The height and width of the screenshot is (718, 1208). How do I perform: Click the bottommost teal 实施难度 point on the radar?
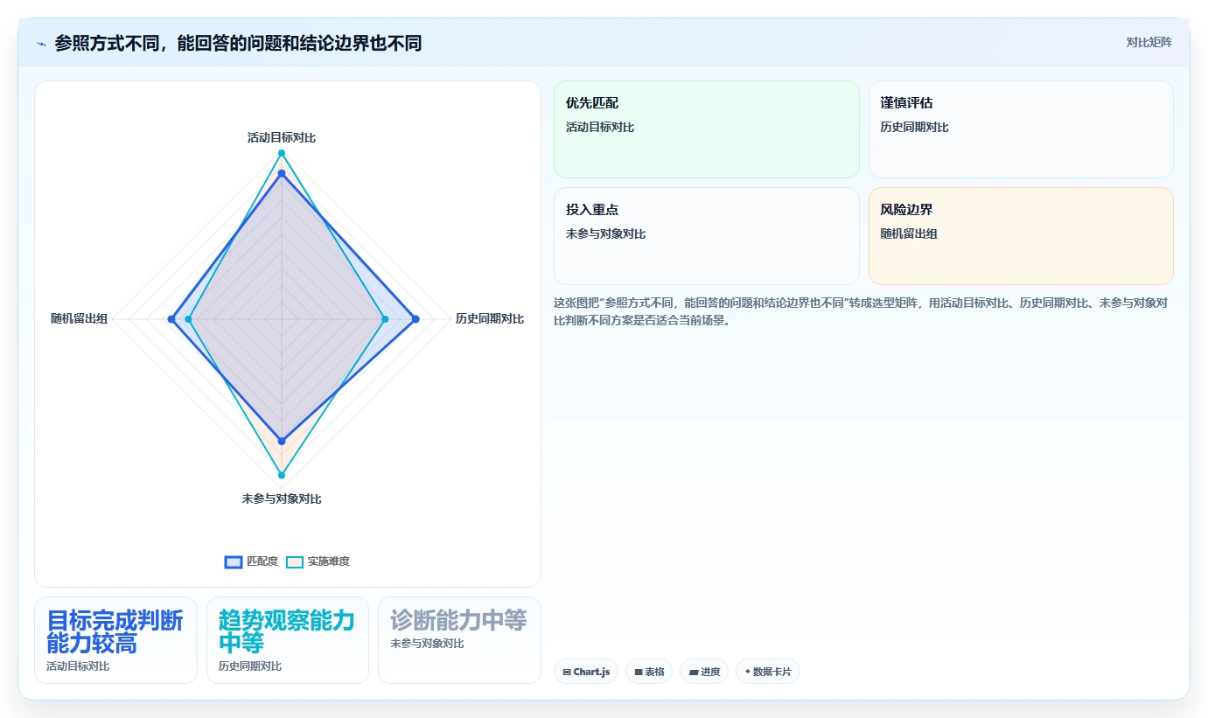click(282, 475)
